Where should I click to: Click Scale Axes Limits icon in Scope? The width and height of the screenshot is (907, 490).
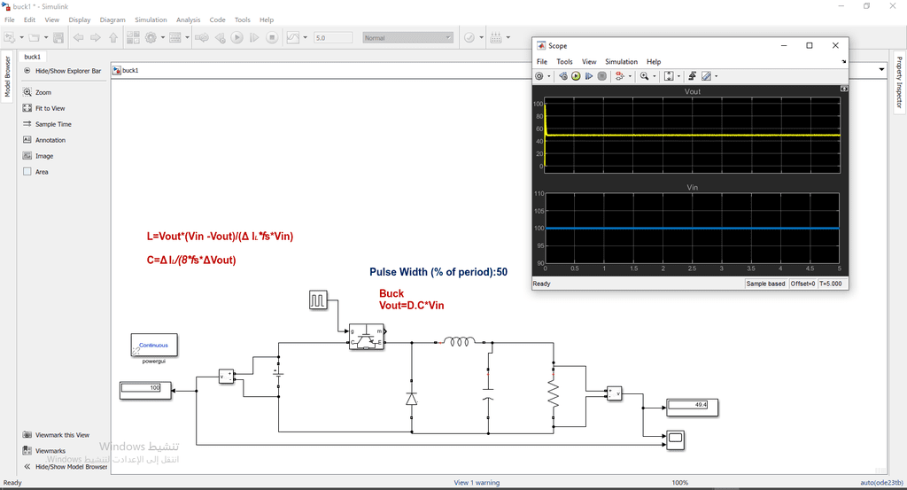click(x=669, y=76)
